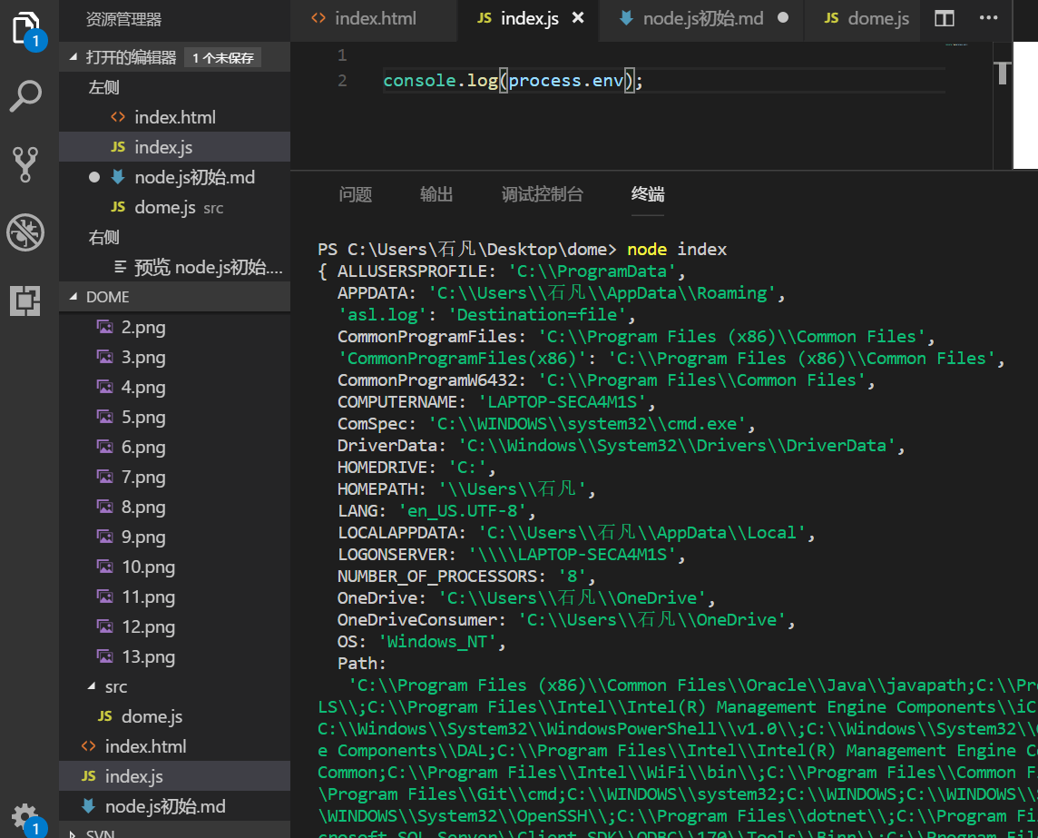Open the Extensions view icon

pos(25,301)
